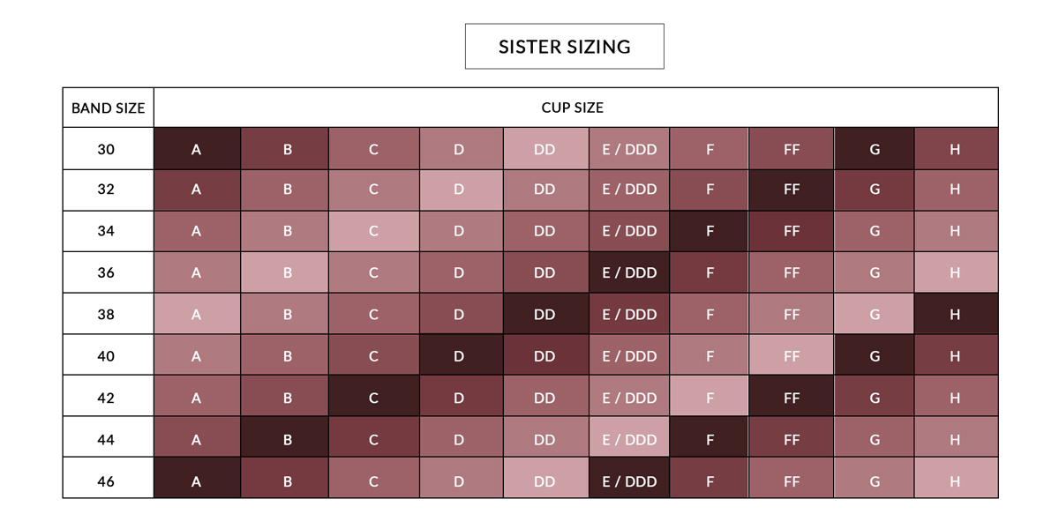Select cup E / DDD in band 36 row
Viewport: 1059px width, 529px height.
pos(629,273)
